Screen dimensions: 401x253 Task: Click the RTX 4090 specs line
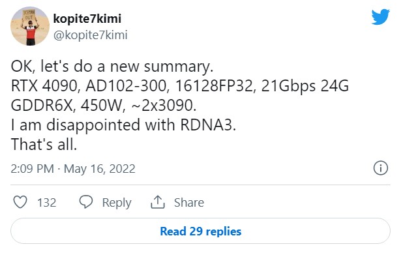tap(180, 86)
